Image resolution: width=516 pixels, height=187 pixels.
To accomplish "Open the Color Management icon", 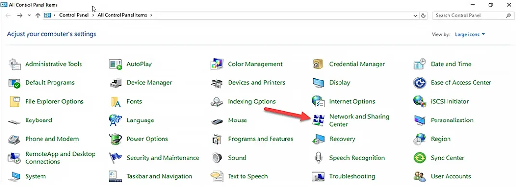I will 217,64.
